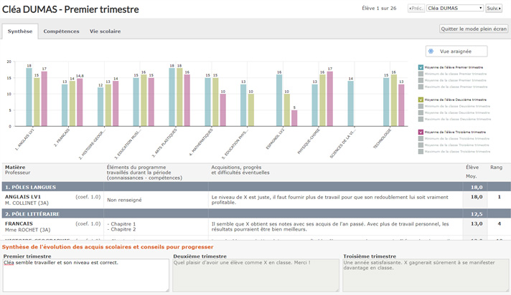Screen dimensions: 511x295
Task: Click the Cléa DUMAS - Premier trimestre title
Action: coord(70,9)
